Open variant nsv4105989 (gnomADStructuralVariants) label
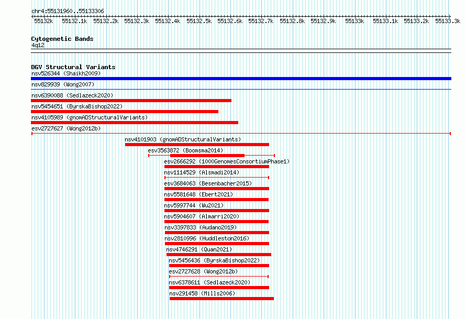The width and height of the screenshot is (466, 319). point(90,117)
